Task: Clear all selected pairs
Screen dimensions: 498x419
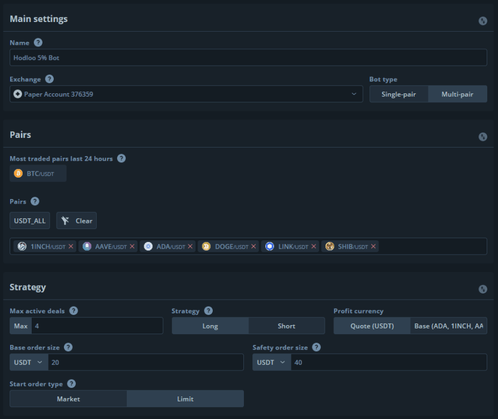Action: (x=76, y=221)
